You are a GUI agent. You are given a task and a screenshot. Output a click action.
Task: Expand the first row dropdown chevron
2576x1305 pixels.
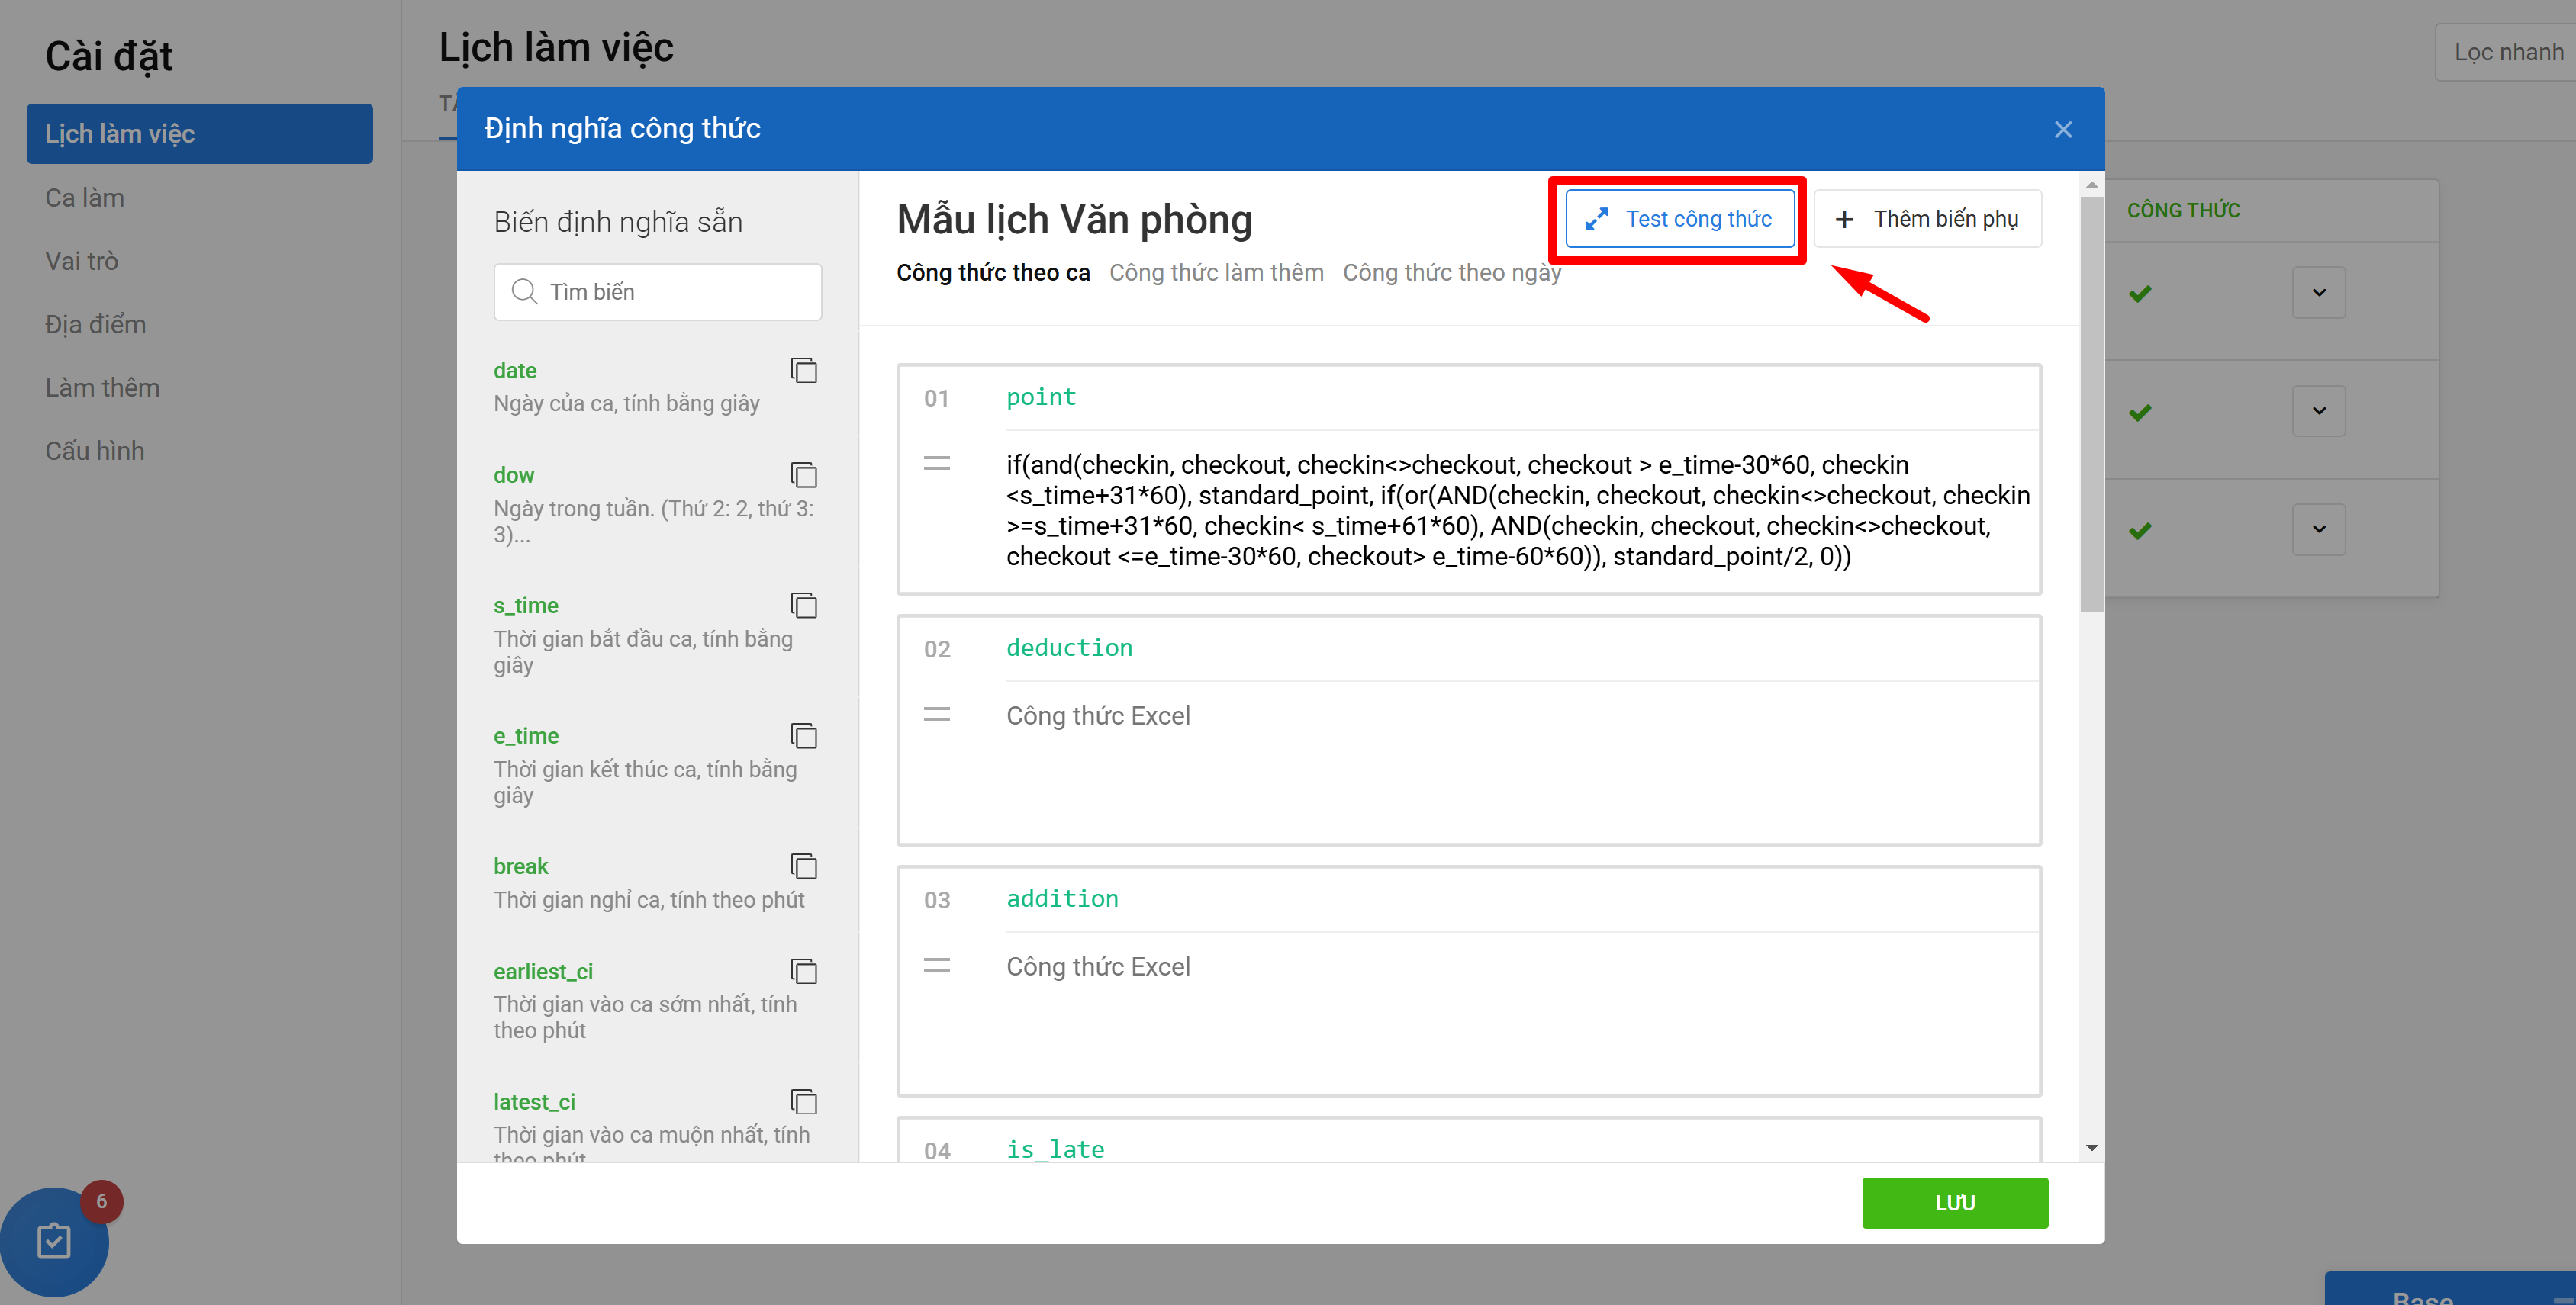(2319, 293)
